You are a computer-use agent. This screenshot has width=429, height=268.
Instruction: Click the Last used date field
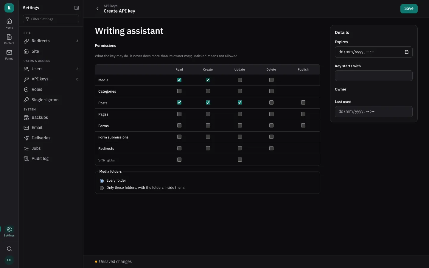(x=374, y=112)
